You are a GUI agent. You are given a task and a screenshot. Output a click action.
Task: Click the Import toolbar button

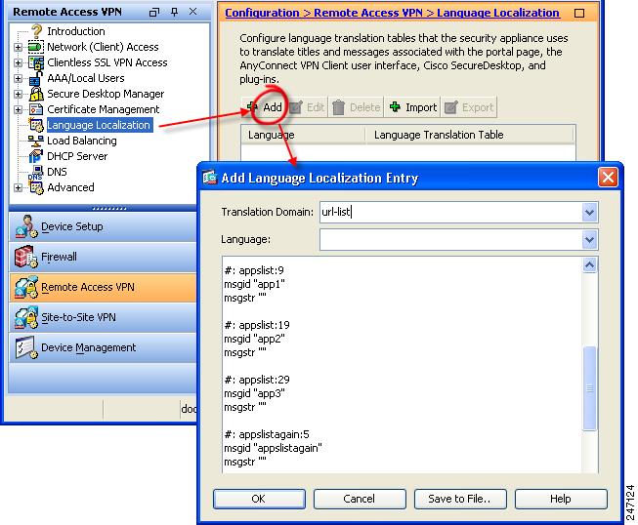tap(412, 107)
